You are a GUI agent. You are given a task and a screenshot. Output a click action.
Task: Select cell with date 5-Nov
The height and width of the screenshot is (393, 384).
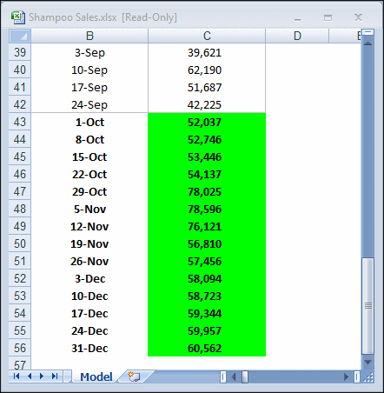[x=89, y=209]
